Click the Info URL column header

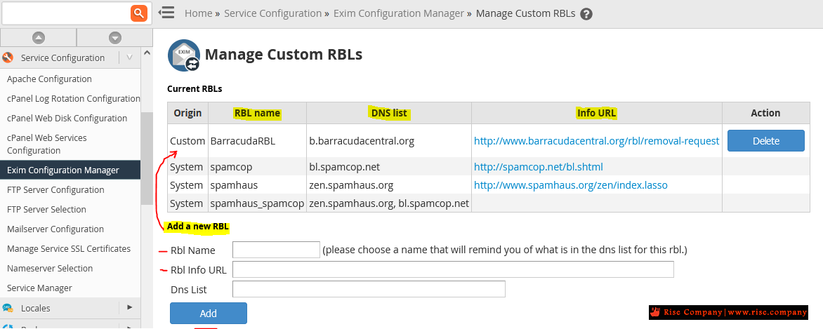tap(597, 113)
